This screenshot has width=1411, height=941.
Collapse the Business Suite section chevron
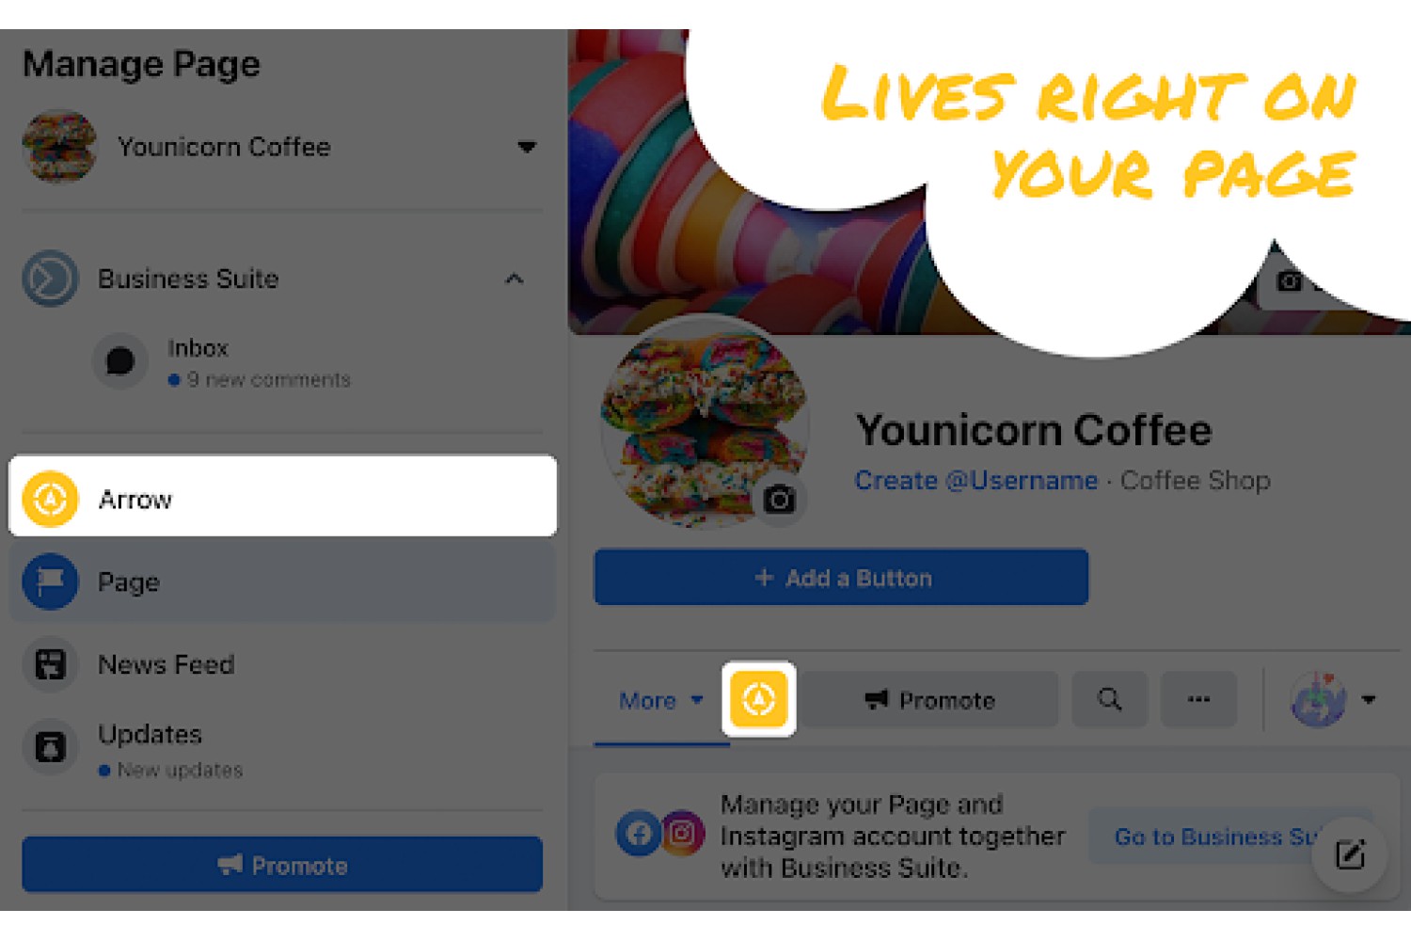tap(514, 279)
